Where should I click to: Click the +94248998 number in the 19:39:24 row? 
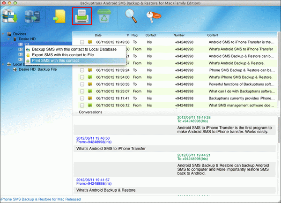184,70
